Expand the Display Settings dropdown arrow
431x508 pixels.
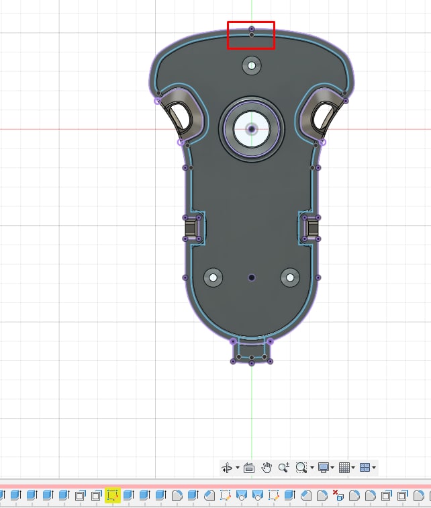(332, 468)
